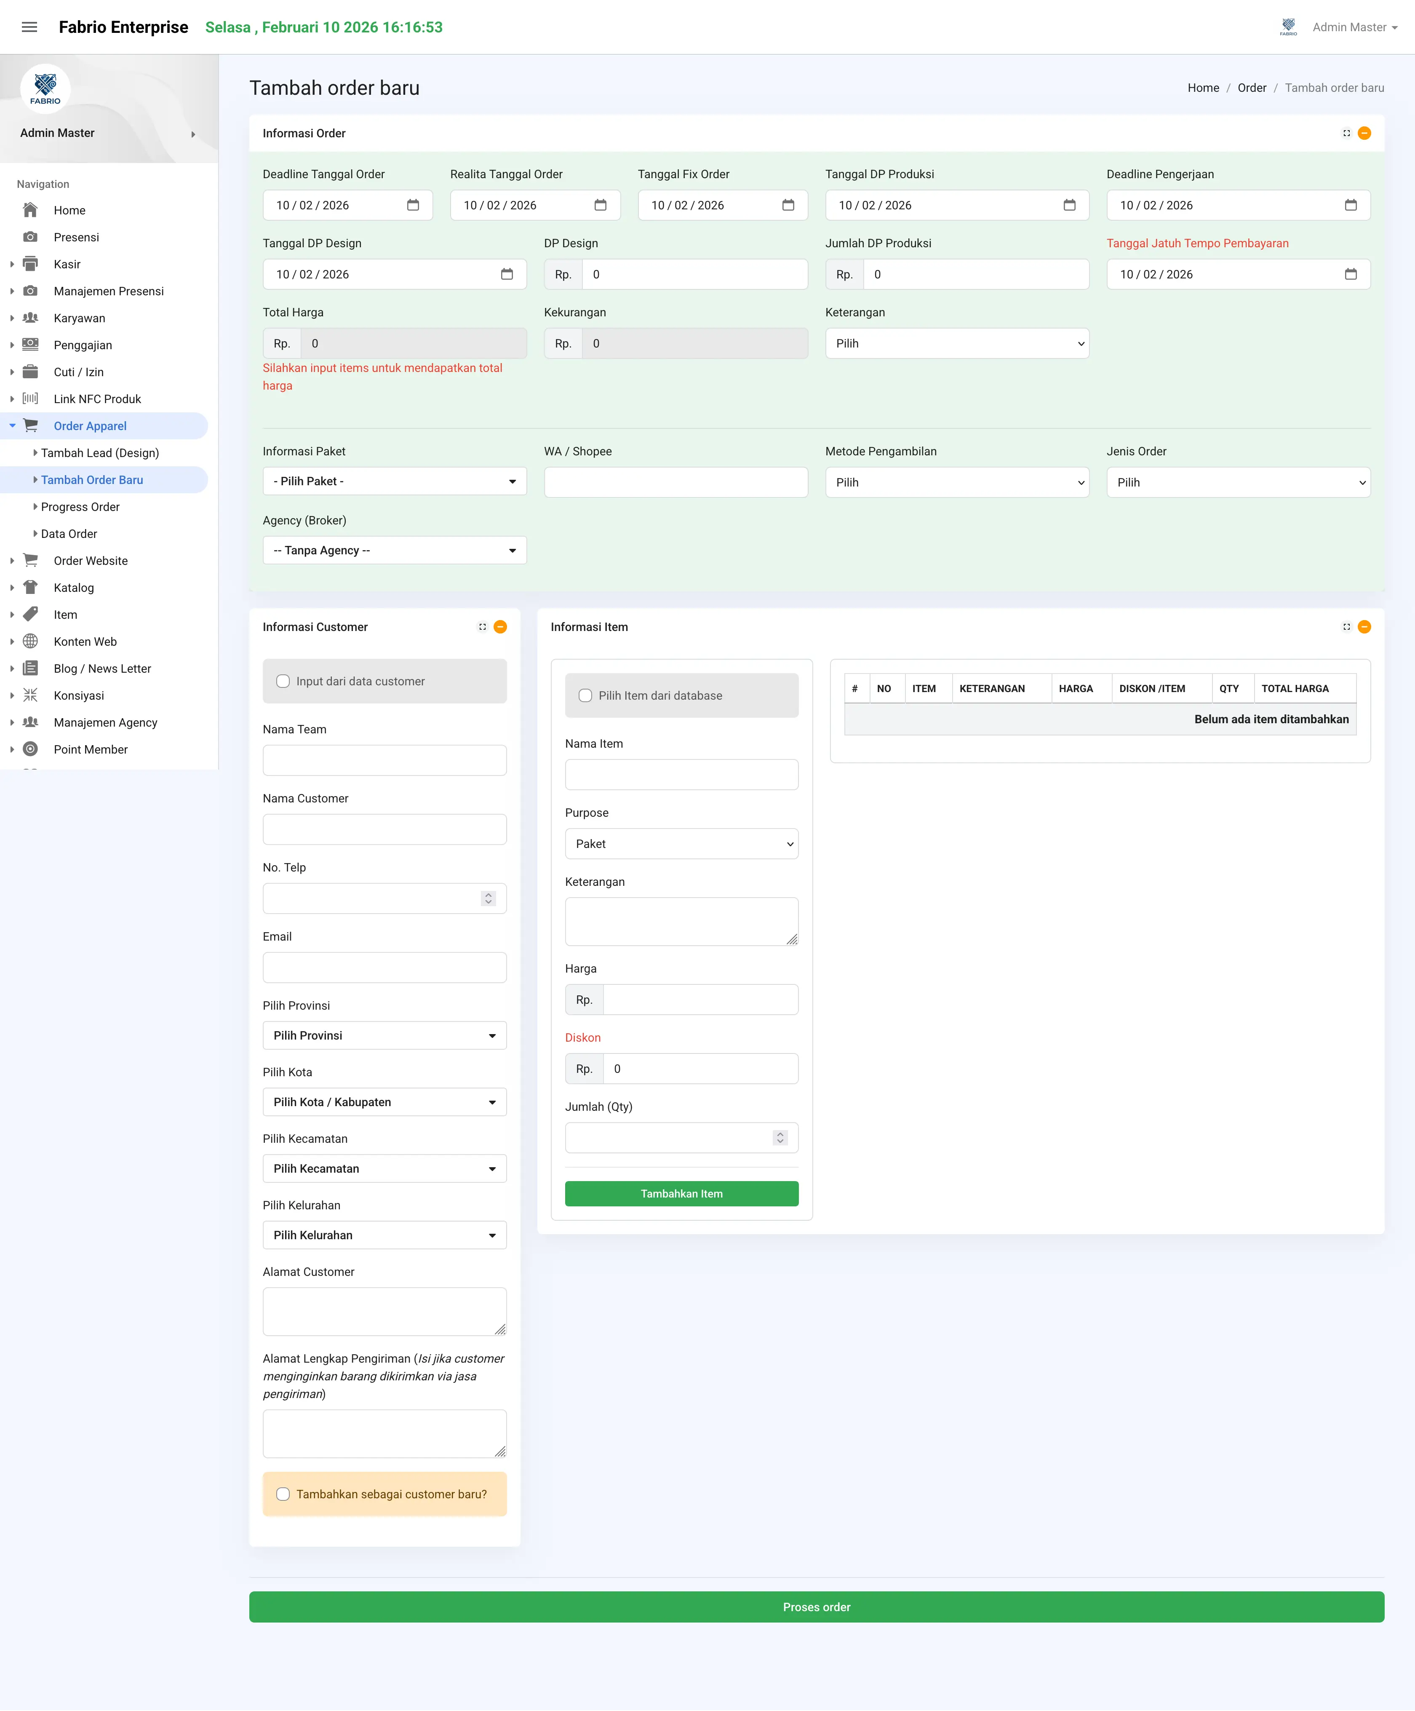1415x1711 pixels.
Task: Click the Nama Team input field
Action: [x=384, y=760]
